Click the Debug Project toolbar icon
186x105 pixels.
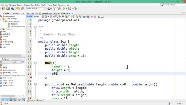[69, 8]
